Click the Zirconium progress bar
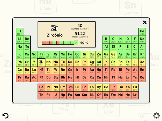 [x=60, y=43]
